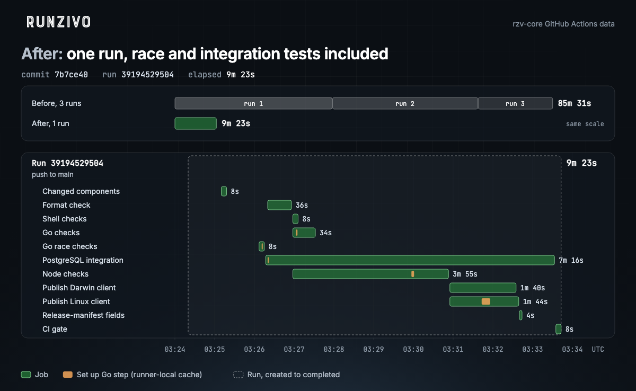
Task: Click the 'Shell checks' row label
Action: (x=64, y=219)
